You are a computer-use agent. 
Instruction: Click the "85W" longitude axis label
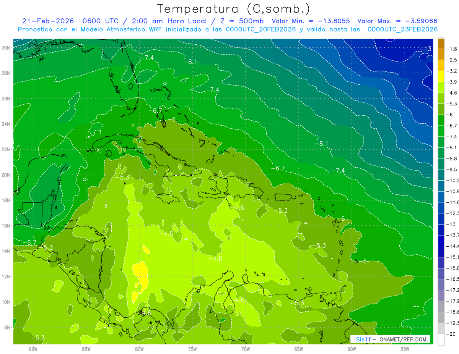pos(86,349)
